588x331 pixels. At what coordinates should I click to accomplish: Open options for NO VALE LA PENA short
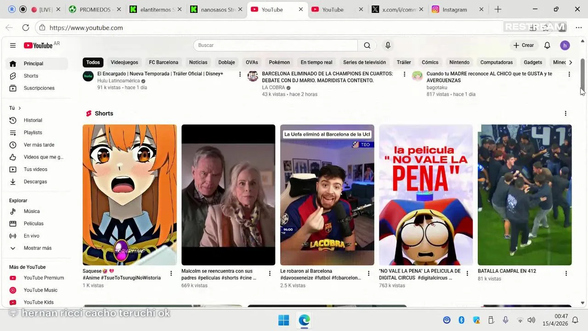(467, 274)
